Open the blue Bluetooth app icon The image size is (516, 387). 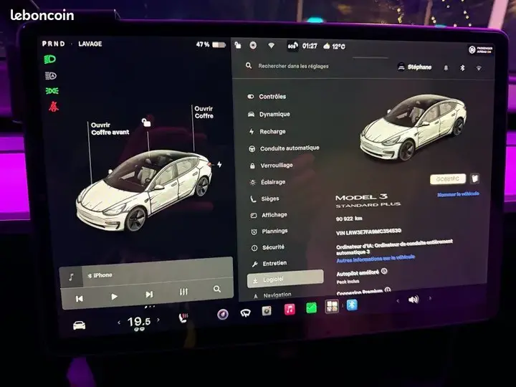point(352,305)
